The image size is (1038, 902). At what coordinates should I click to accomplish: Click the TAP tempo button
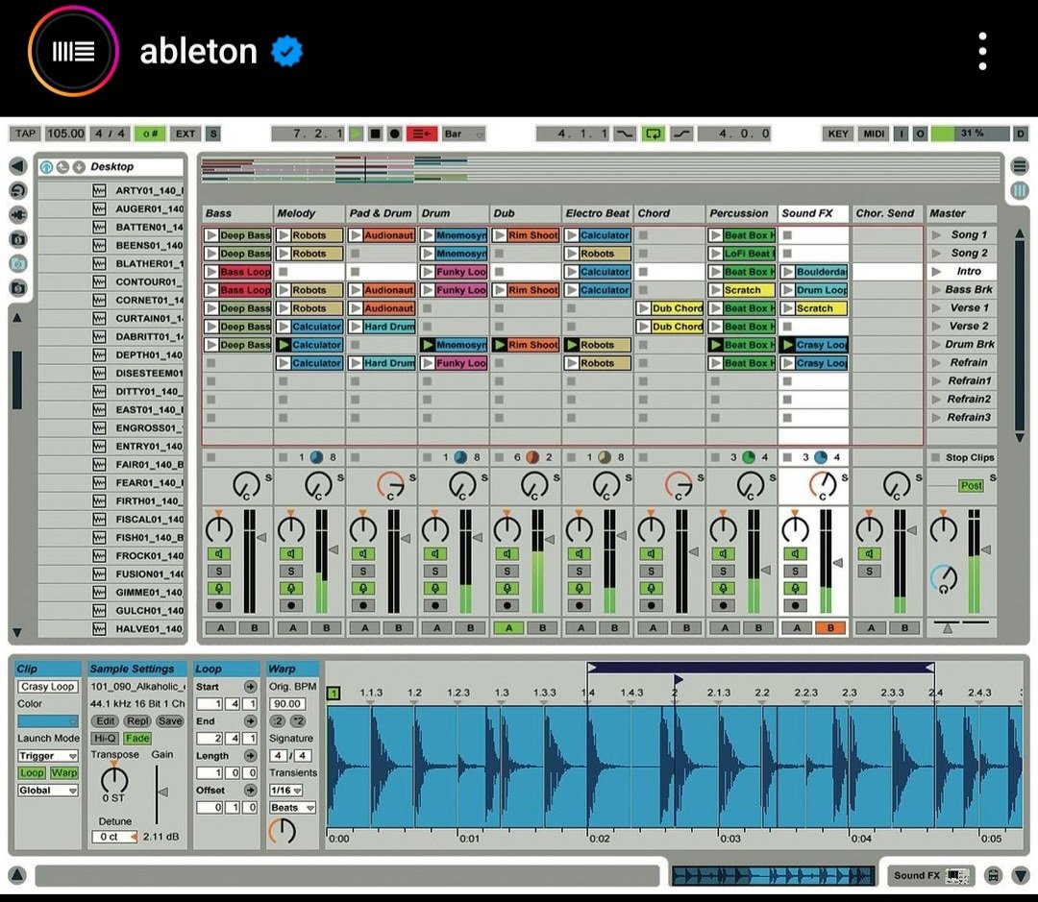25,134
